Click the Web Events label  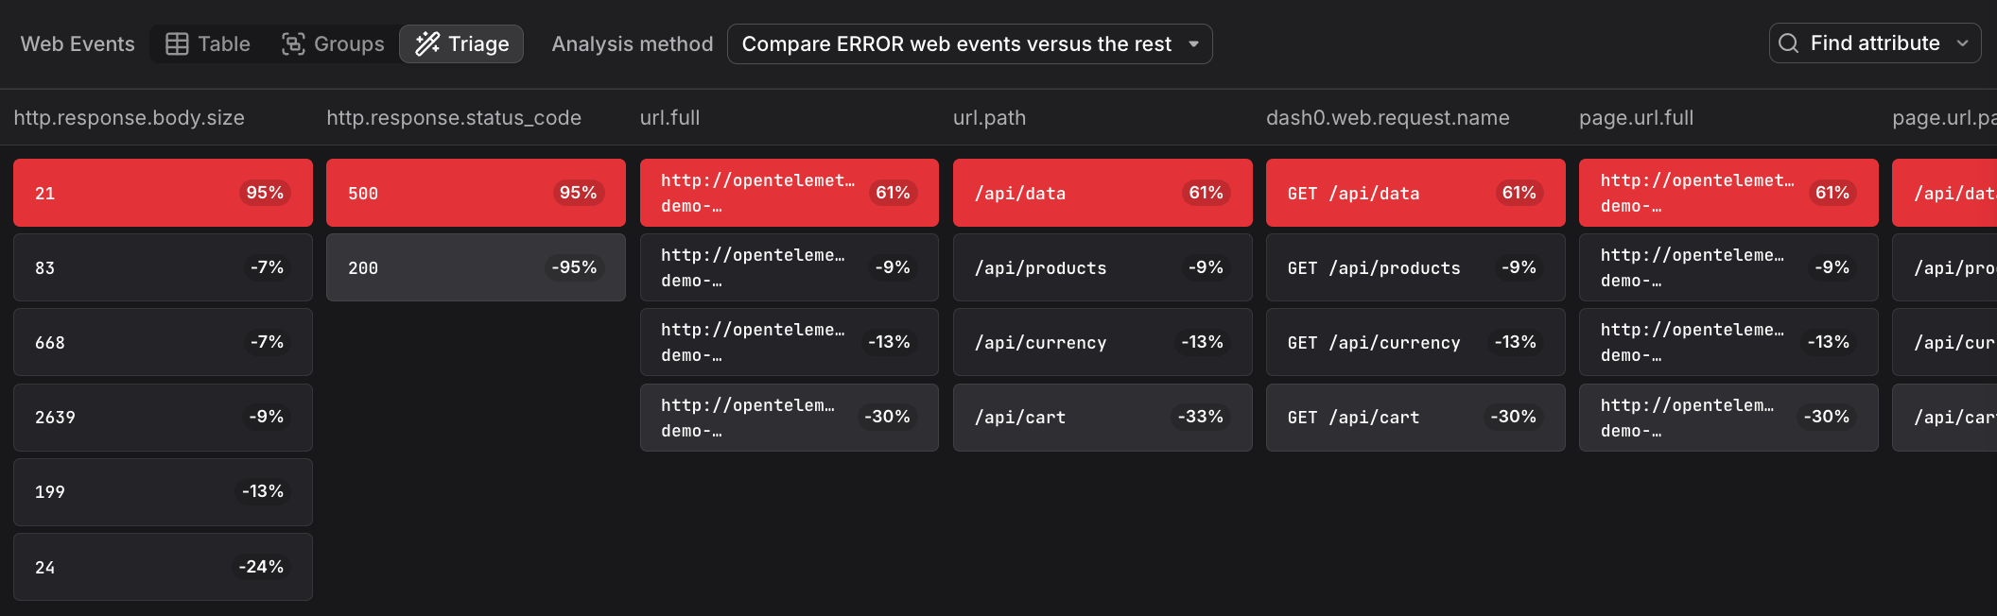(x=78, y=44)
